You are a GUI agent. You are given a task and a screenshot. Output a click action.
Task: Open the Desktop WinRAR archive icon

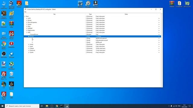coord(172,4)
